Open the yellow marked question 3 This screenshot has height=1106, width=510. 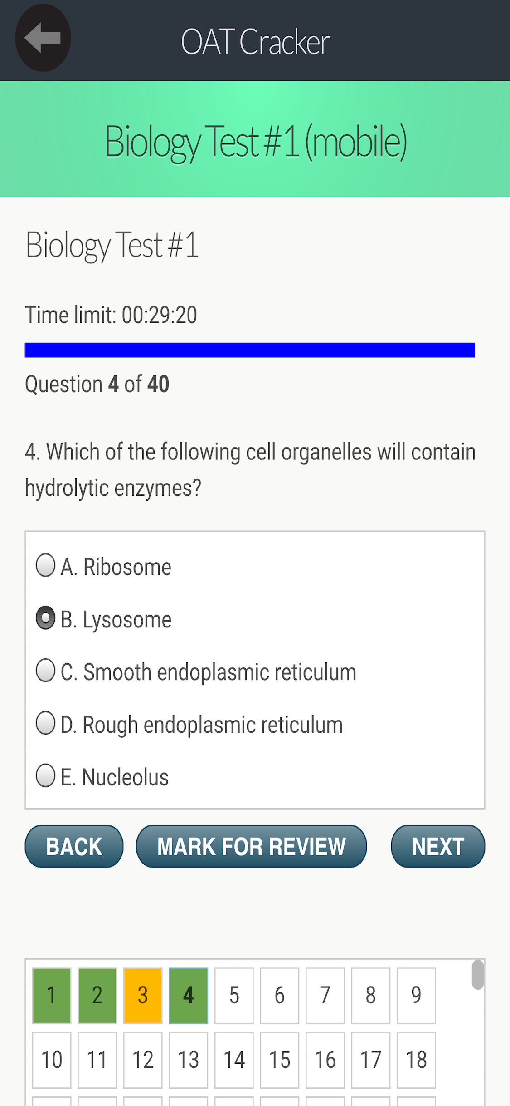click(x=143, y=995)
